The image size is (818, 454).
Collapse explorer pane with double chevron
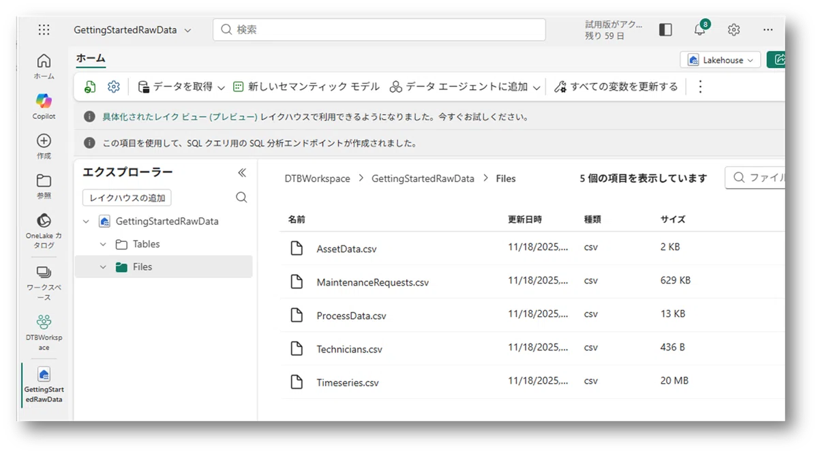241,172
